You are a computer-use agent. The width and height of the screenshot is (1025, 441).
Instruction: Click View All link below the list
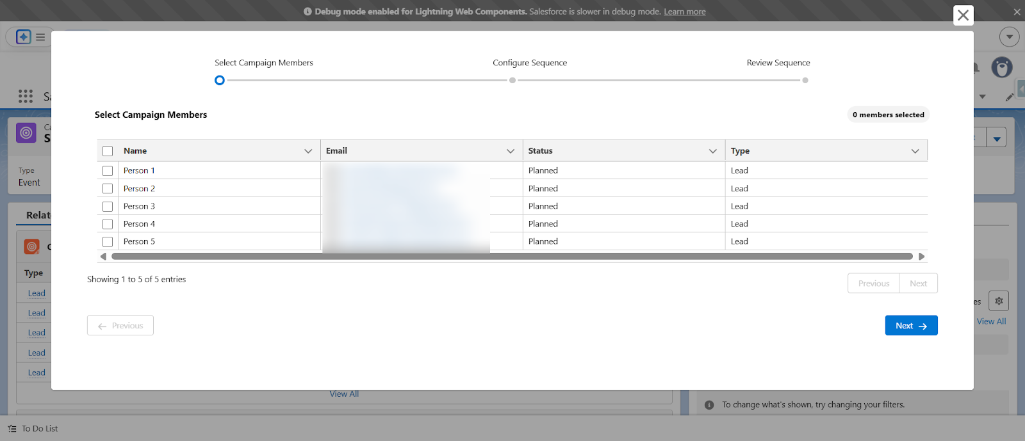pyautogui.click(x=344, y=394)
